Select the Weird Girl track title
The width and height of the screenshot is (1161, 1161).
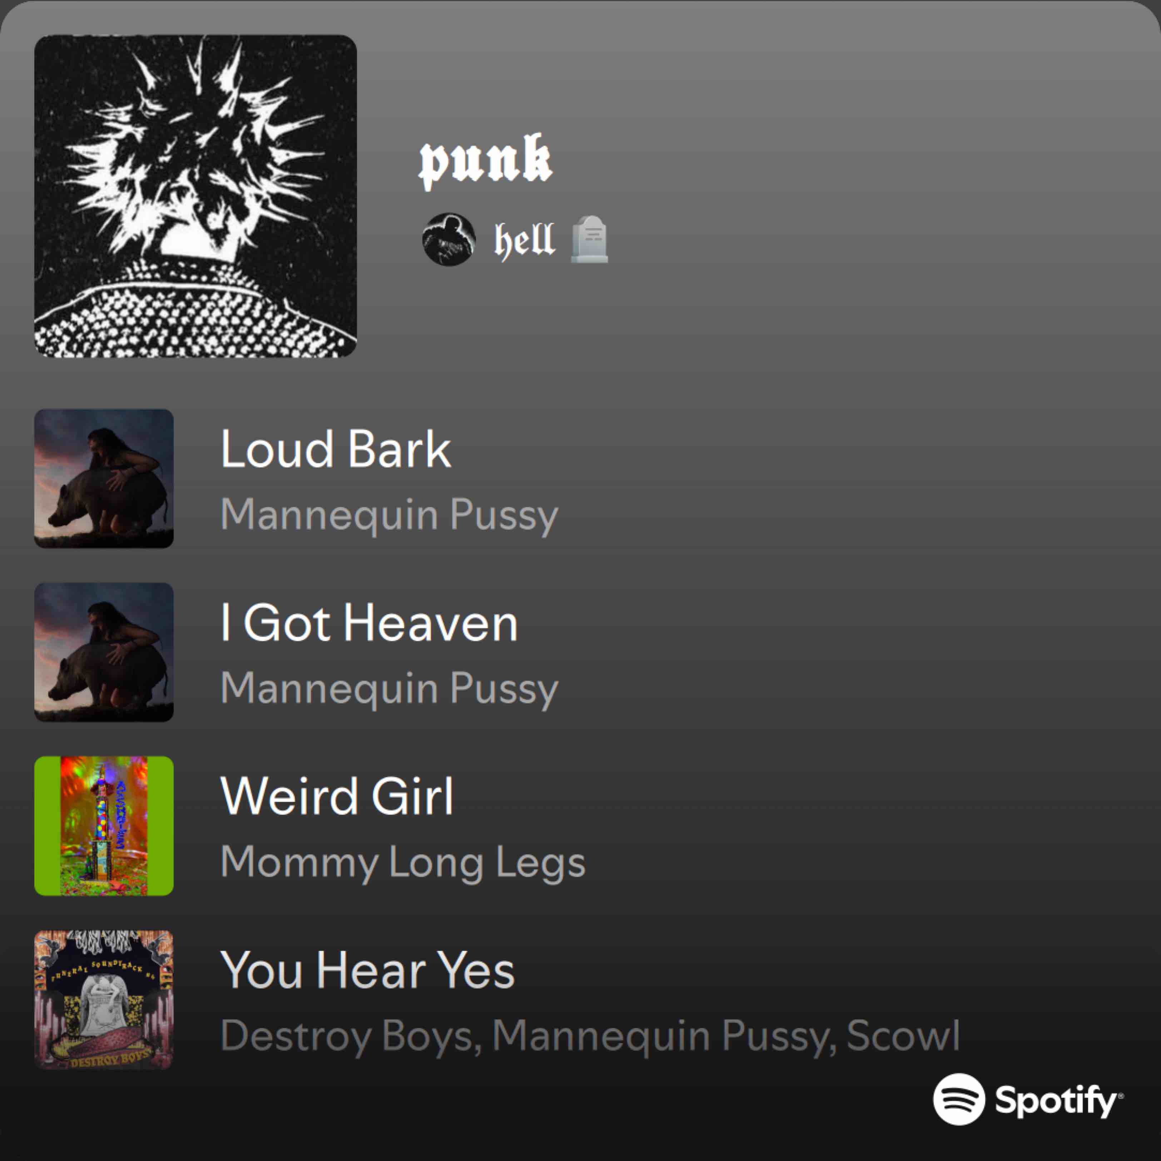(x=337, y=796)
